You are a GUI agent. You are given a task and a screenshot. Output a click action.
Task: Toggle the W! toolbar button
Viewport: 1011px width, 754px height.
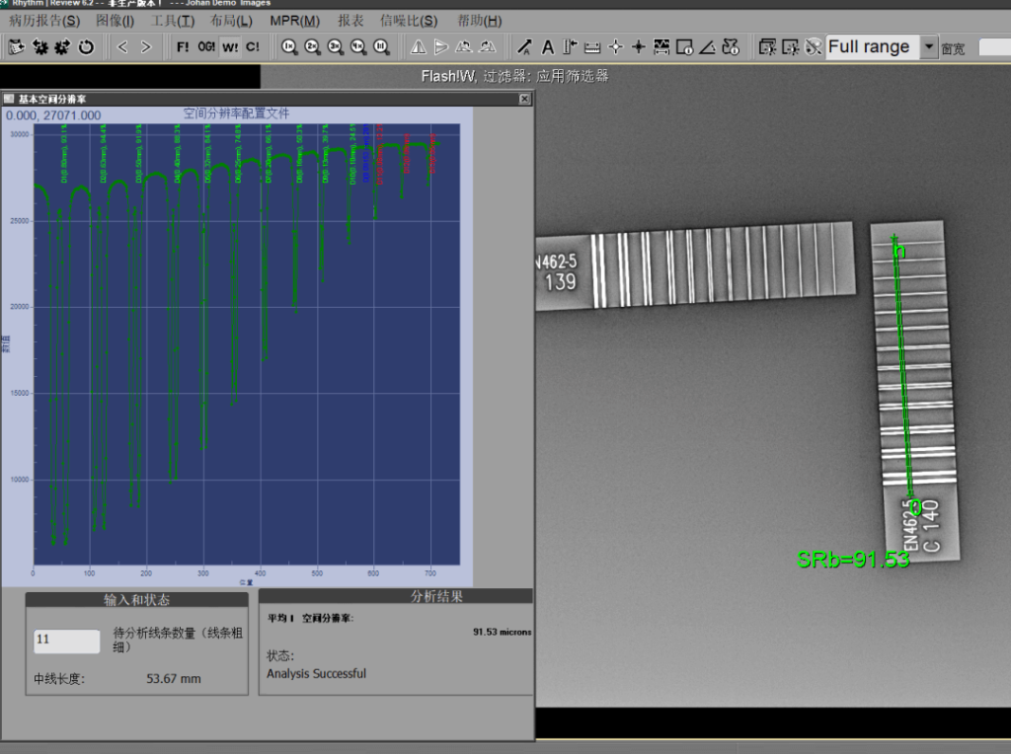click(x=229, y=46)
